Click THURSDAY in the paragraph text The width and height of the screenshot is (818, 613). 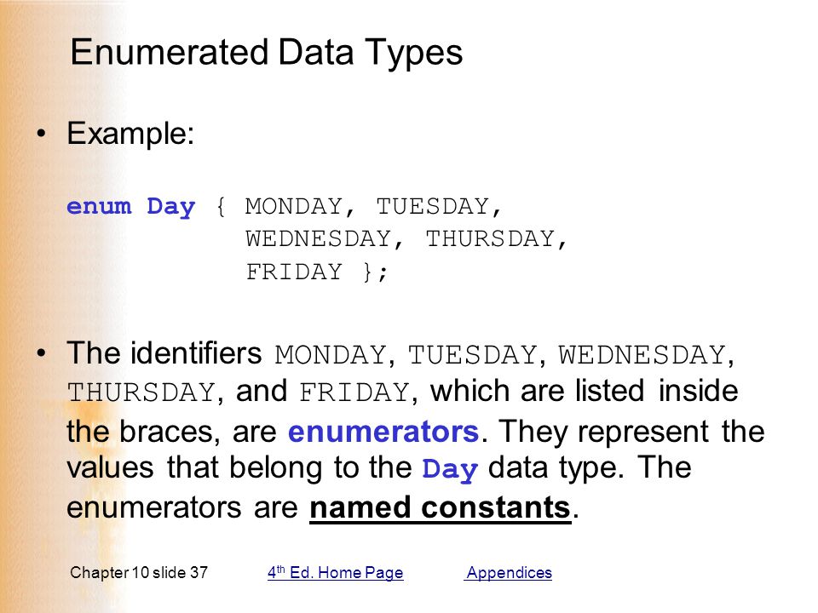(141, 392)
